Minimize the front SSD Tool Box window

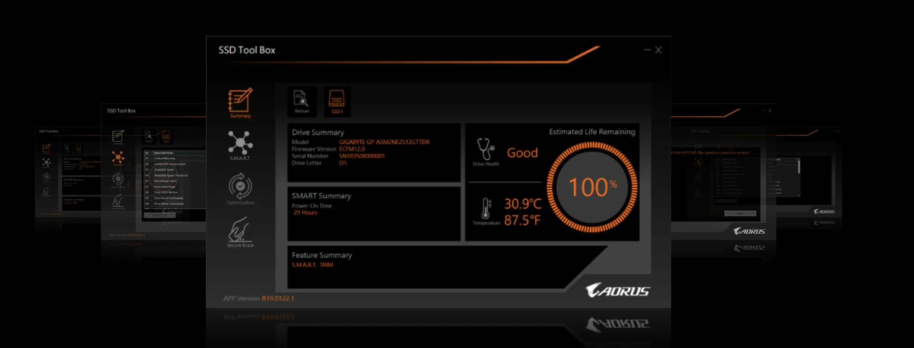(x=647, y=50)
